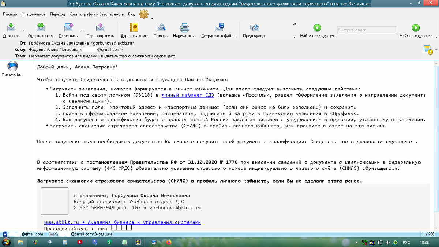Open the www.akbiz.ru academy link

coord(123,222)
